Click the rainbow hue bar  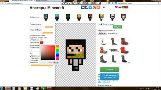point(58,53)
